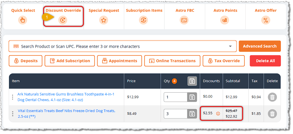Screen dimensions: 293x134
Task: Save quantity for Ark Naturals row
Action: pos(192,97)
